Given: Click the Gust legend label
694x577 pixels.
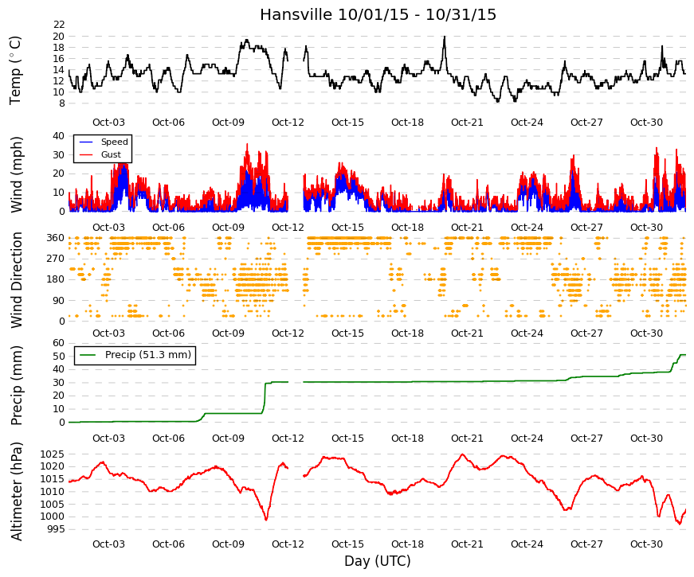Looking at the screenshot, I should click(x=111, y=154).
